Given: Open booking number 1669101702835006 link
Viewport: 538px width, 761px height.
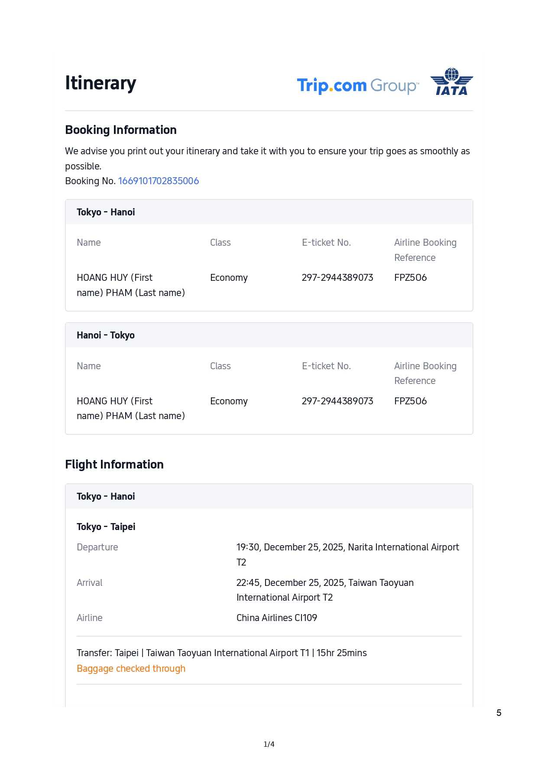Looking at the screenshot, I should click(x=158, y=181).
